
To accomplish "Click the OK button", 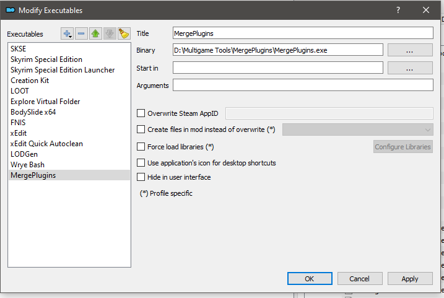I will pos(310,279).
